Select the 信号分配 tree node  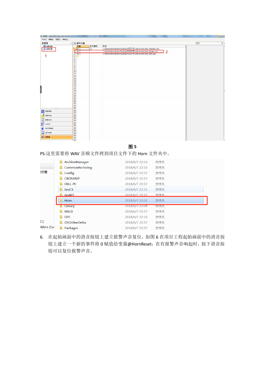(x=48, y=49)
